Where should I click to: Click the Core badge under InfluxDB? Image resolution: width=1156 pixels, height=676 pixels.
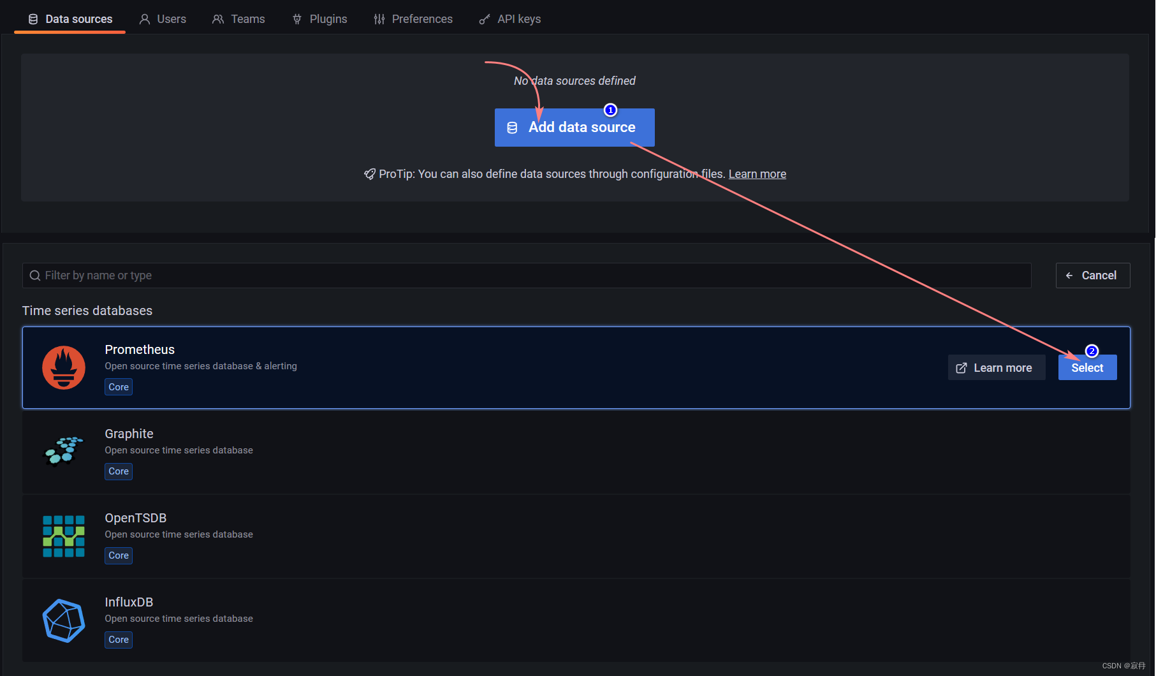pos(119,640)
